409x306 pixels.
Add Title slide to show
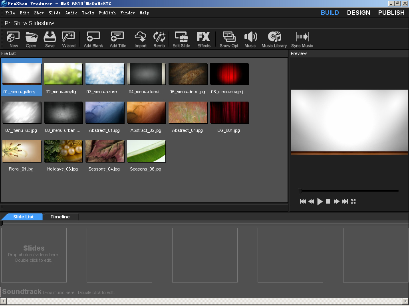pos(118,39)
